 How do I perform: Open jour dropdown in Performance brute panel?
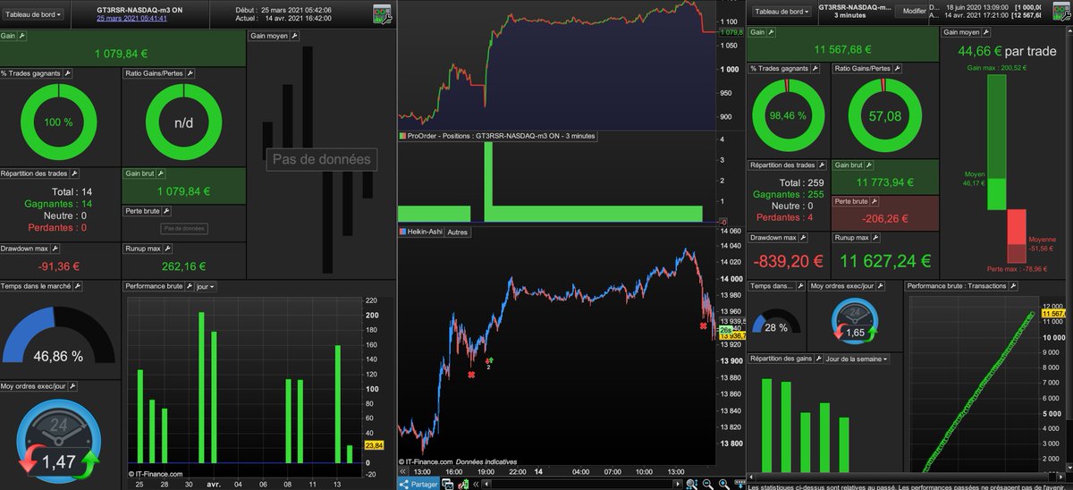205,286
